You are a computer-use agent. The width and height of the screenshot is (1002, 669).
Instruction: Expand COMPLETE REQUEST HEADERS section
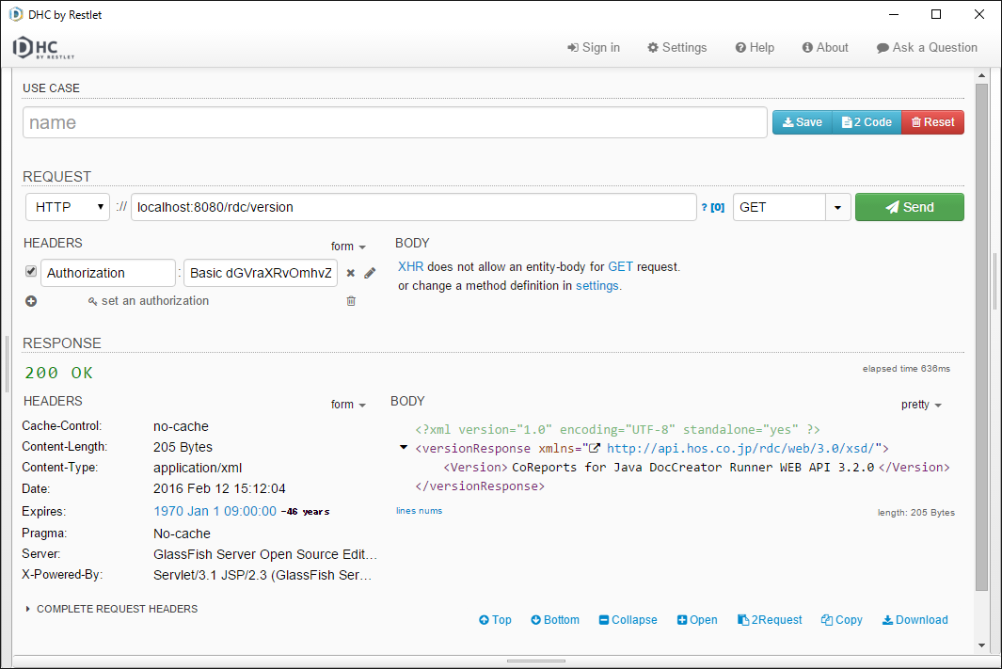tap(111, 609)
